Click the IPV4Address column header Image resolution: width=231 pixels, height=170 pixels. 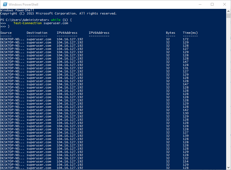point(67,33)
